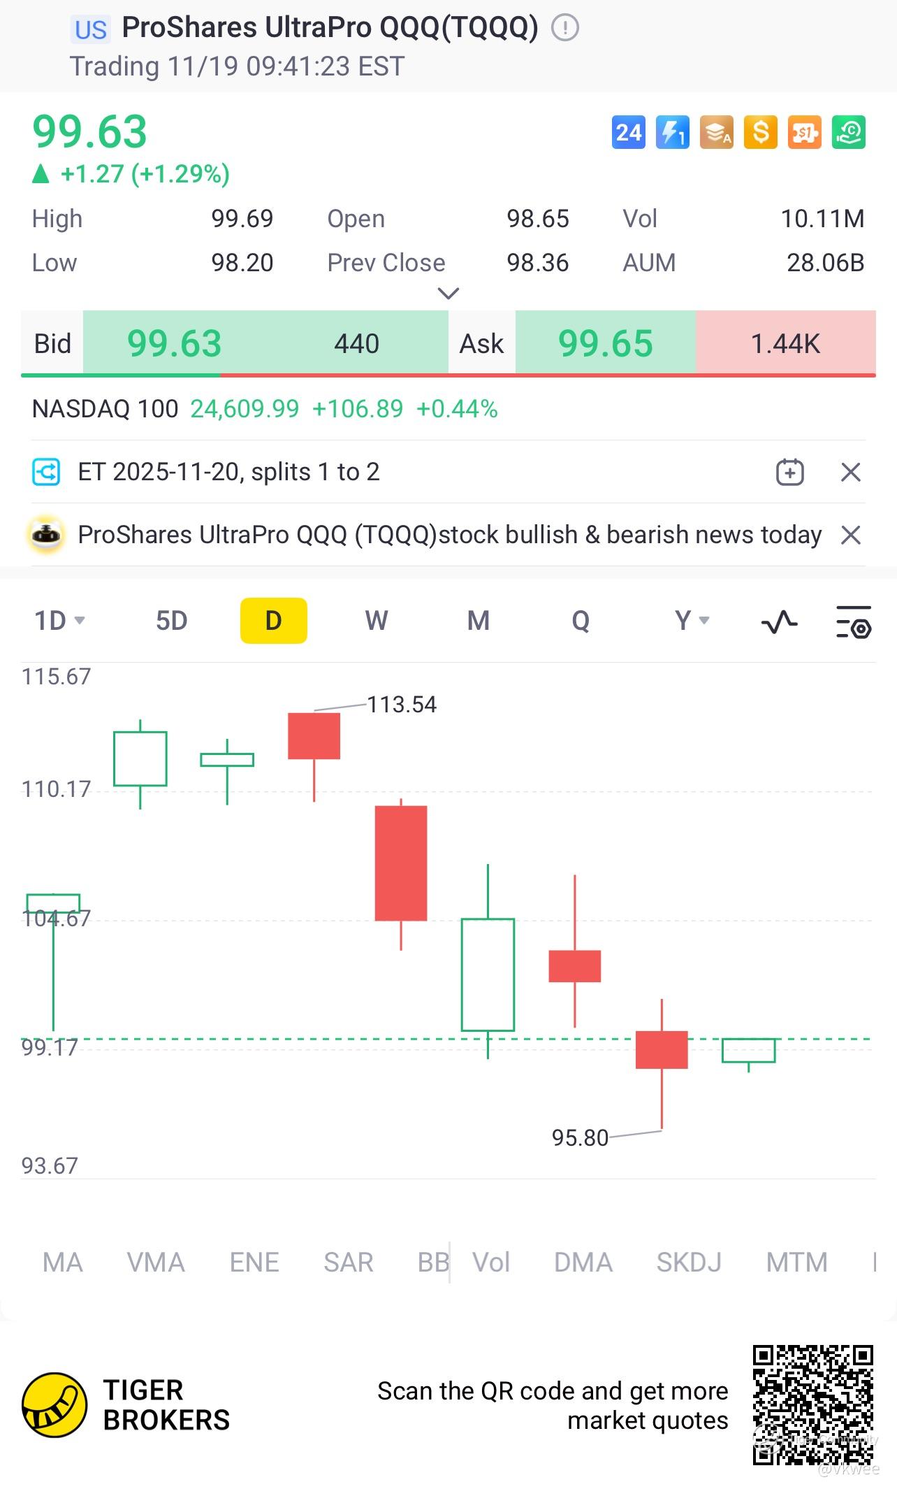This screenshot has width=897, height=1489.
Task: Open the 1D timeframe dropdown
Action: click(x=59, y=621)
